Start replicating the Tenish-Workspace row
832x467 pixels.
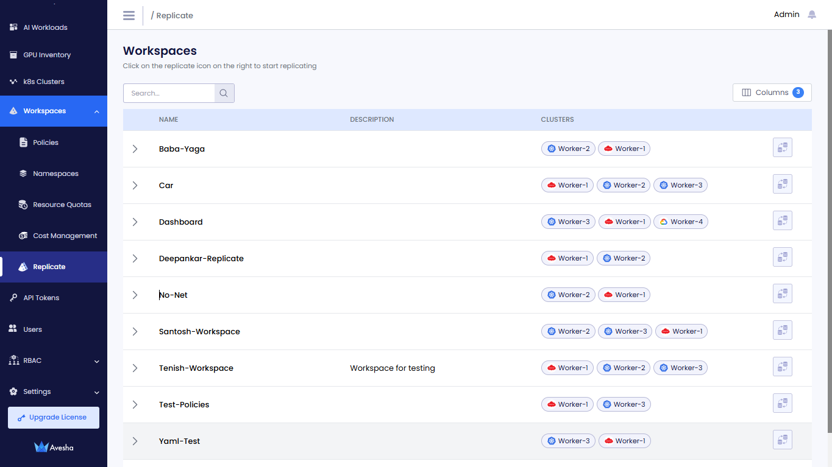[x=782, y=367]
